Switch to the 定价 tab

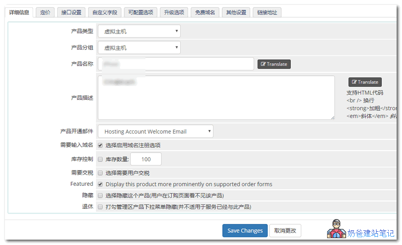pos(45,12)
